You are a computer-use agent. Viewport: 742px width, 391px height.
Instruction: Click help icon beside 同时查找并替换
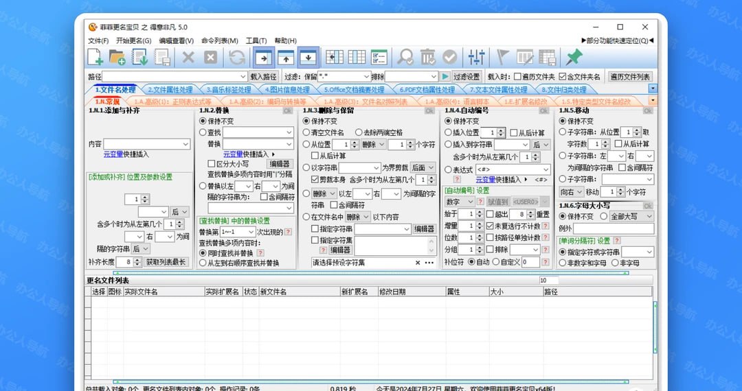click(260, 253)
